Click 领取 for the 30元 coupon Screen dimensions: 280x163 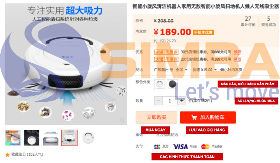coord(237,52)
